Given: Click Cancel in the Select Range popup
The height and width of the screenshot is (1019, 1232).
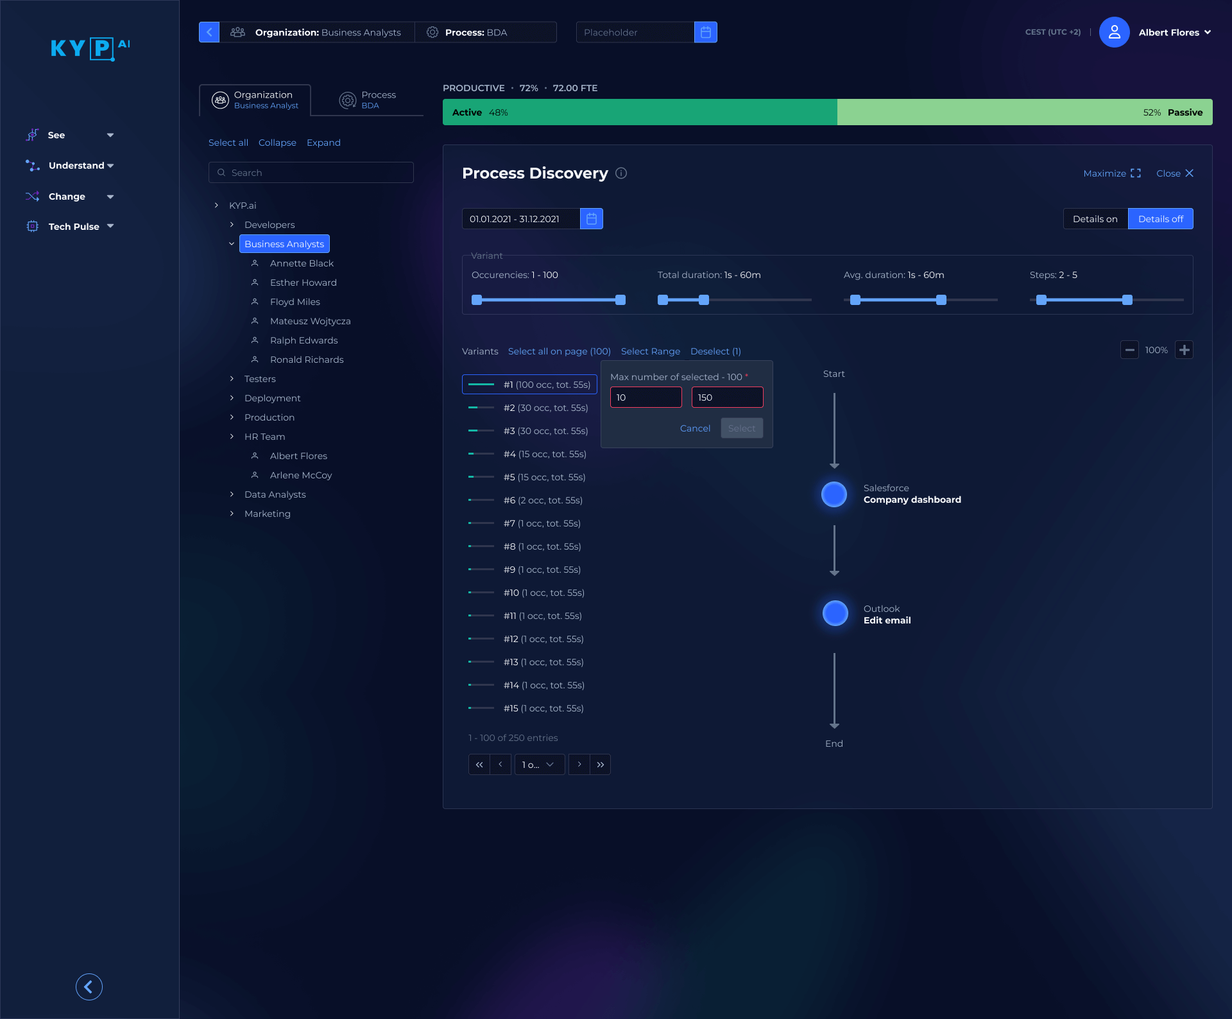Looking at the screenshot, I should click(x=695, y=428).
